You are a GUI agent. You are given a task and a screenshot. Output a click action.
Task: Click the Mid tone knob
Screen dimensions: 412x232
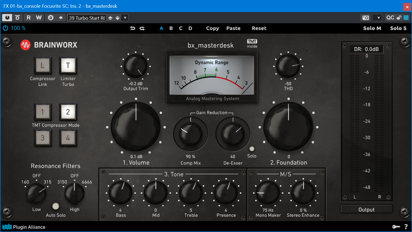[156, 193]
